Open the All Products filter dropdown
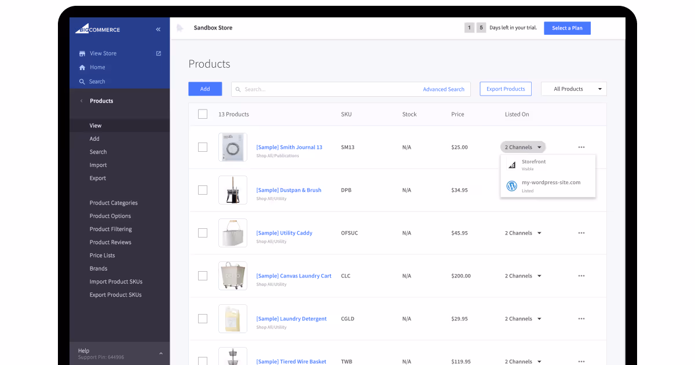Screen dimensions: 695x365 pyautogui.click(x=573, y=89)
